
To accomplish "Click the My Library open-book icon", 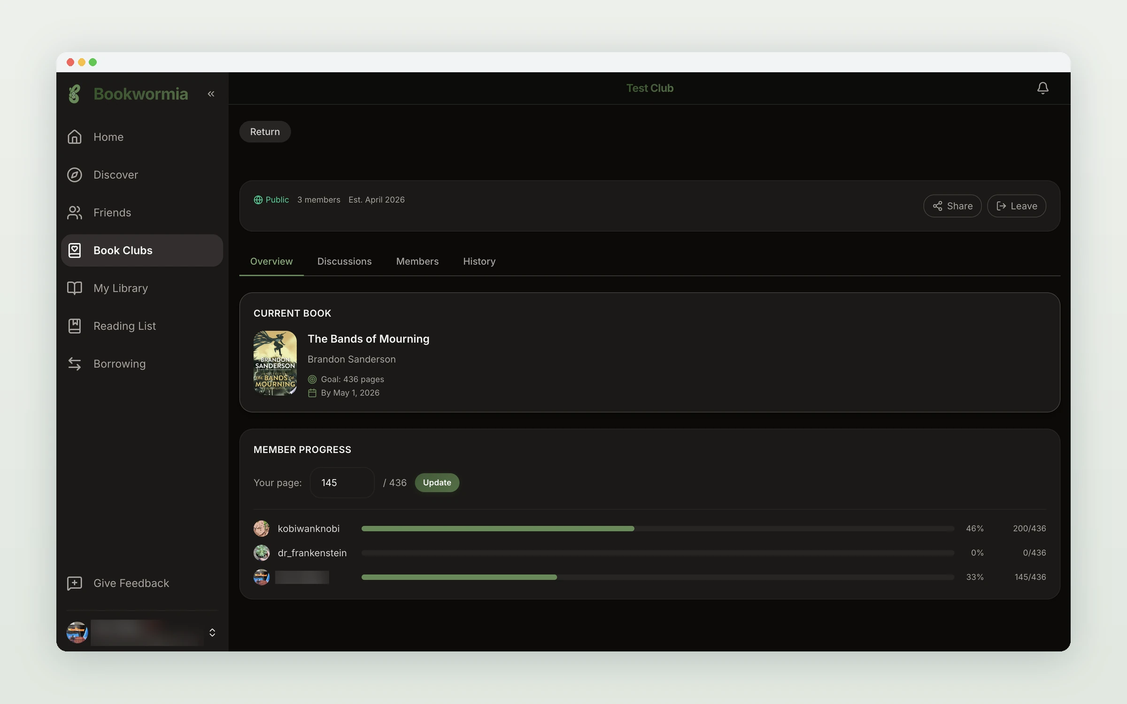I will point(74,288).
